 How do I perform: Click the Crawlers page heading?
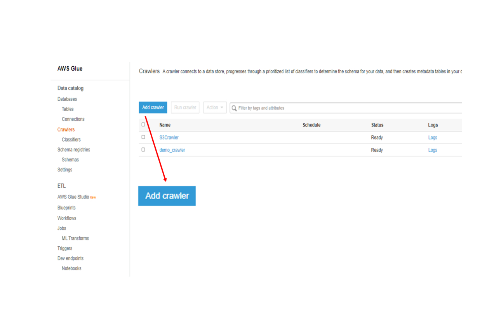click(x=149, y=71)
